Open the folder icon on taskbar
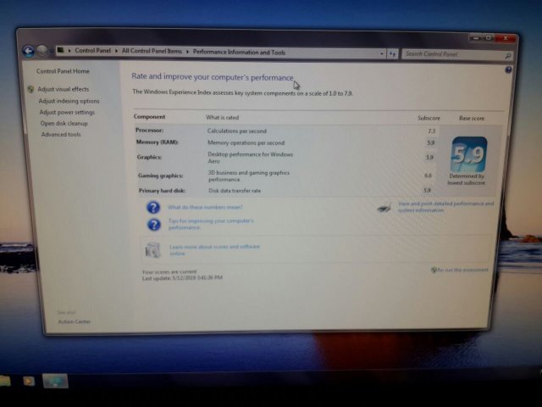Viewport: 542px width, 407px height. [5, 381]
